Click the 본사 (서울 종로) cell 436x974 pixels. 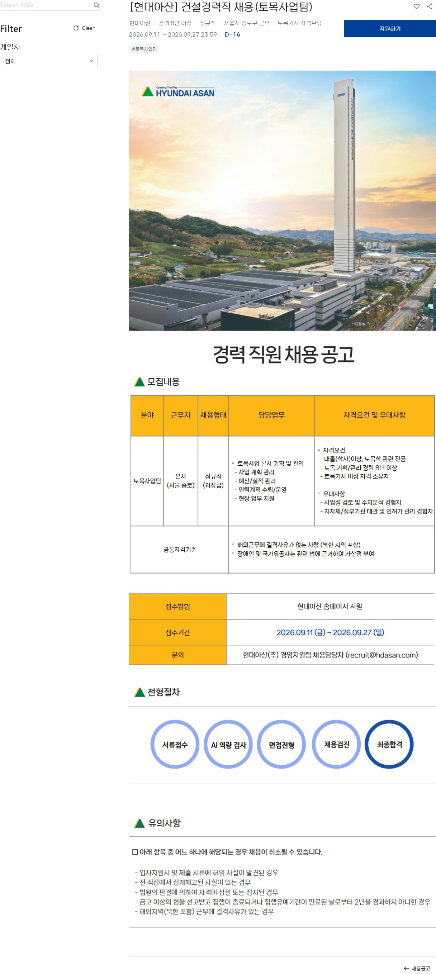coord(181,481)
